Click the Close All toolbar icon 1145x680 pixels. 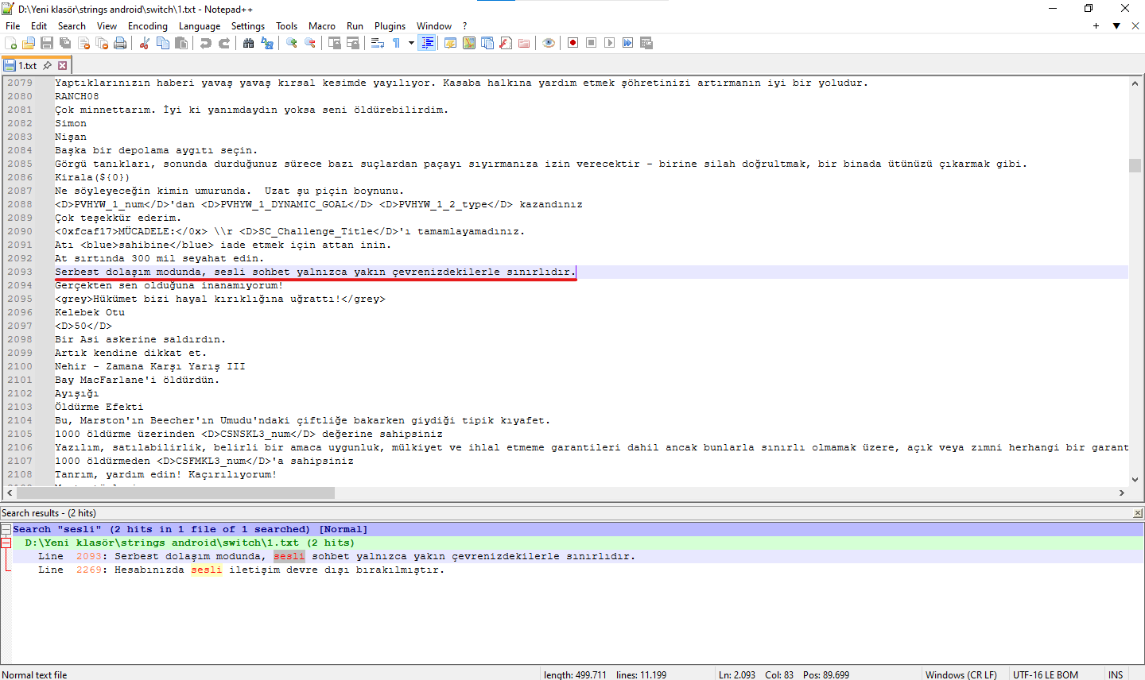click(x=102, y=43)
